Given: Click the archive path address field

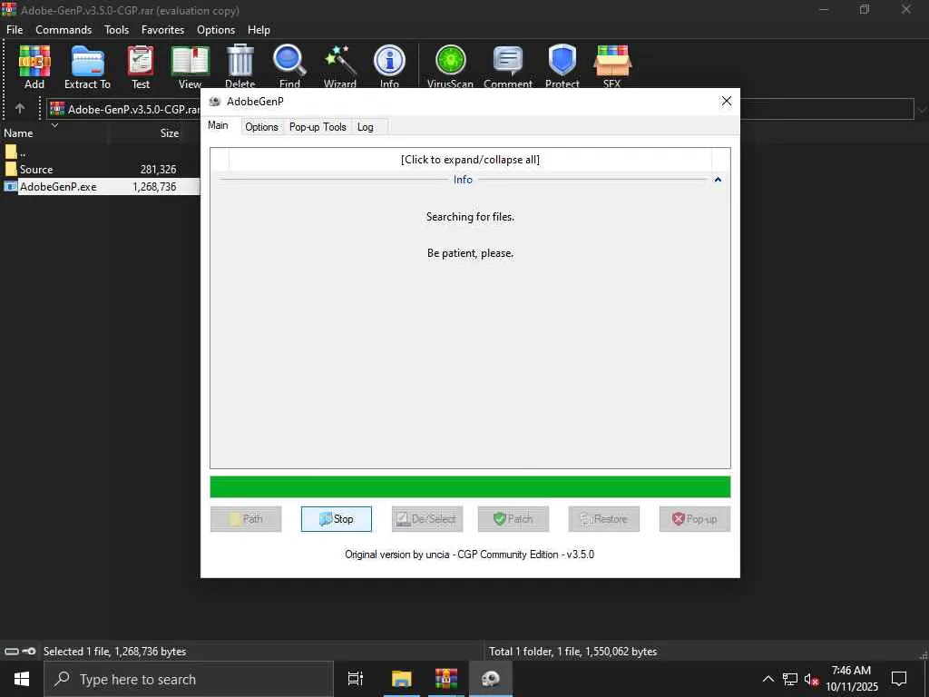Looking at the screenshot, I should [481, 110].
